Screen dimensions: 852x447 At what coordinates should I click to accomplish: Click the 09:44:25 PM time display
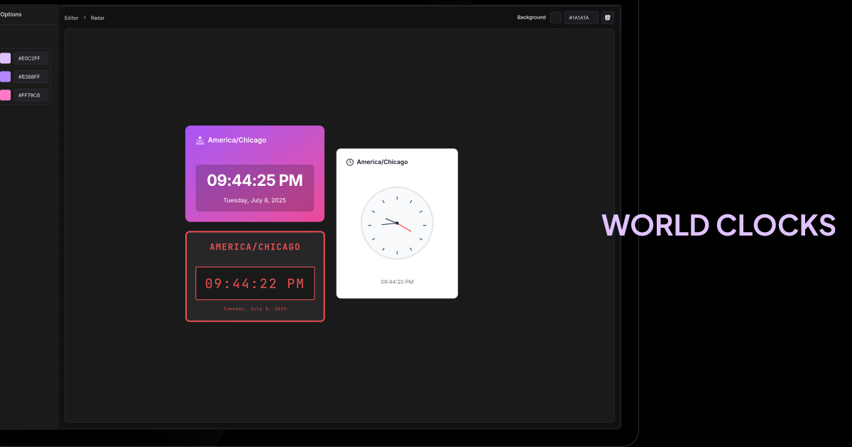click(x=255, y=180)
